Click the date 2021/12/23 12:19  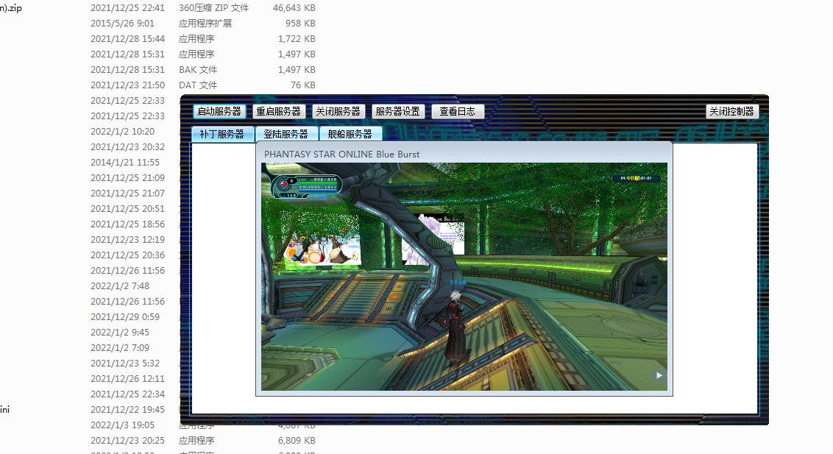(127, 239)
